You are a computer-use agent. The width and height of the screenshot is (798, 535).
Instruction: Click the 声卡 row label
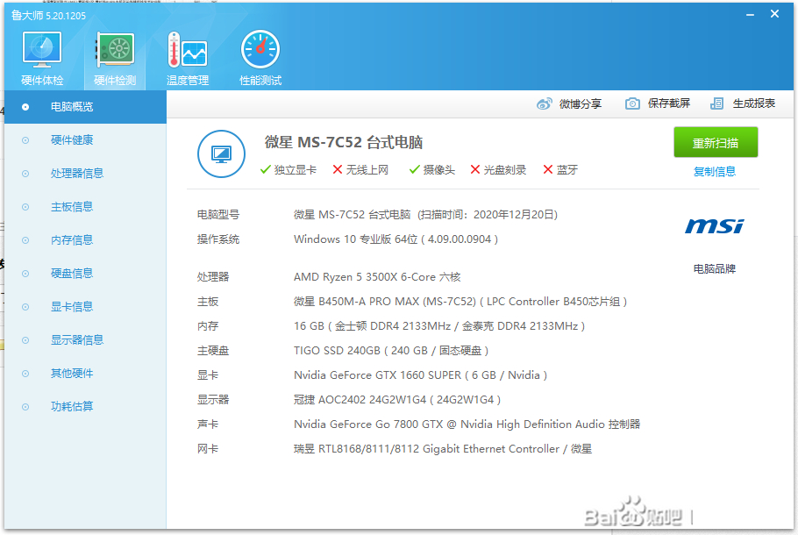(x=208, y=424)
